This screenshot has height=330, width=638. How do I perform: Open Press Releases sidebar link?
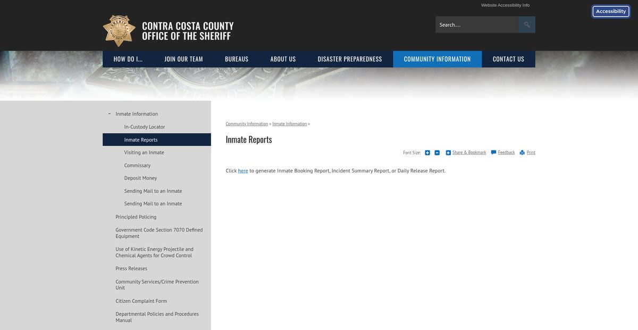[x=131, y=269]
